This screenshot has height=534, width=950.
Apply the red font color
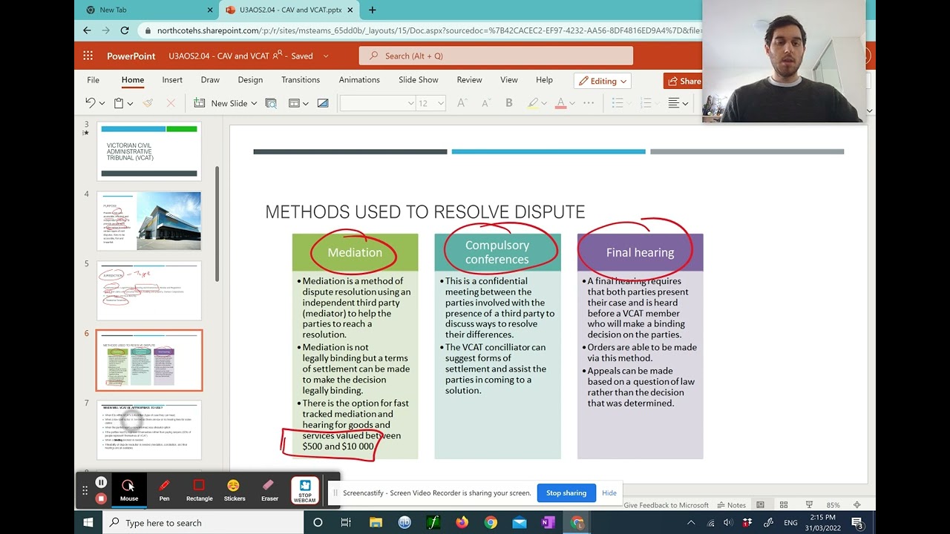pyautogui.click(x=561, y=103)
